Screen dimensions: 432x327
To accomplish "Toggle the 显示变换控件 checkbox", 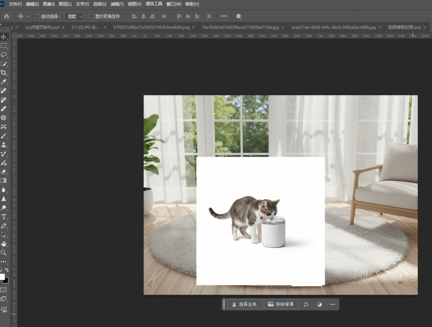I will pos(91,16).
